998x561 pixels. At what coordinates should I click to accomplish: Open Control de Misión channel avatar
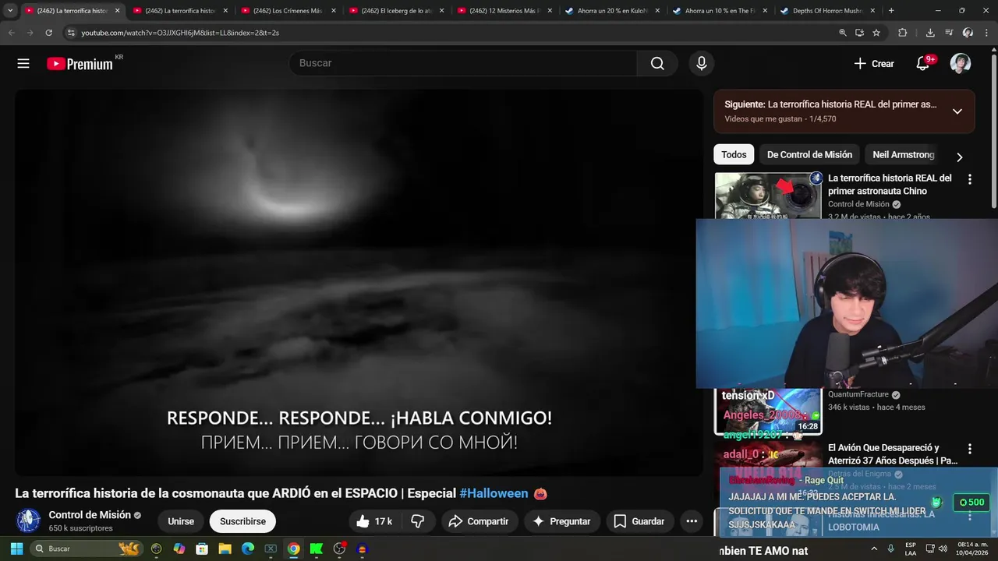[x=29, y=520]
